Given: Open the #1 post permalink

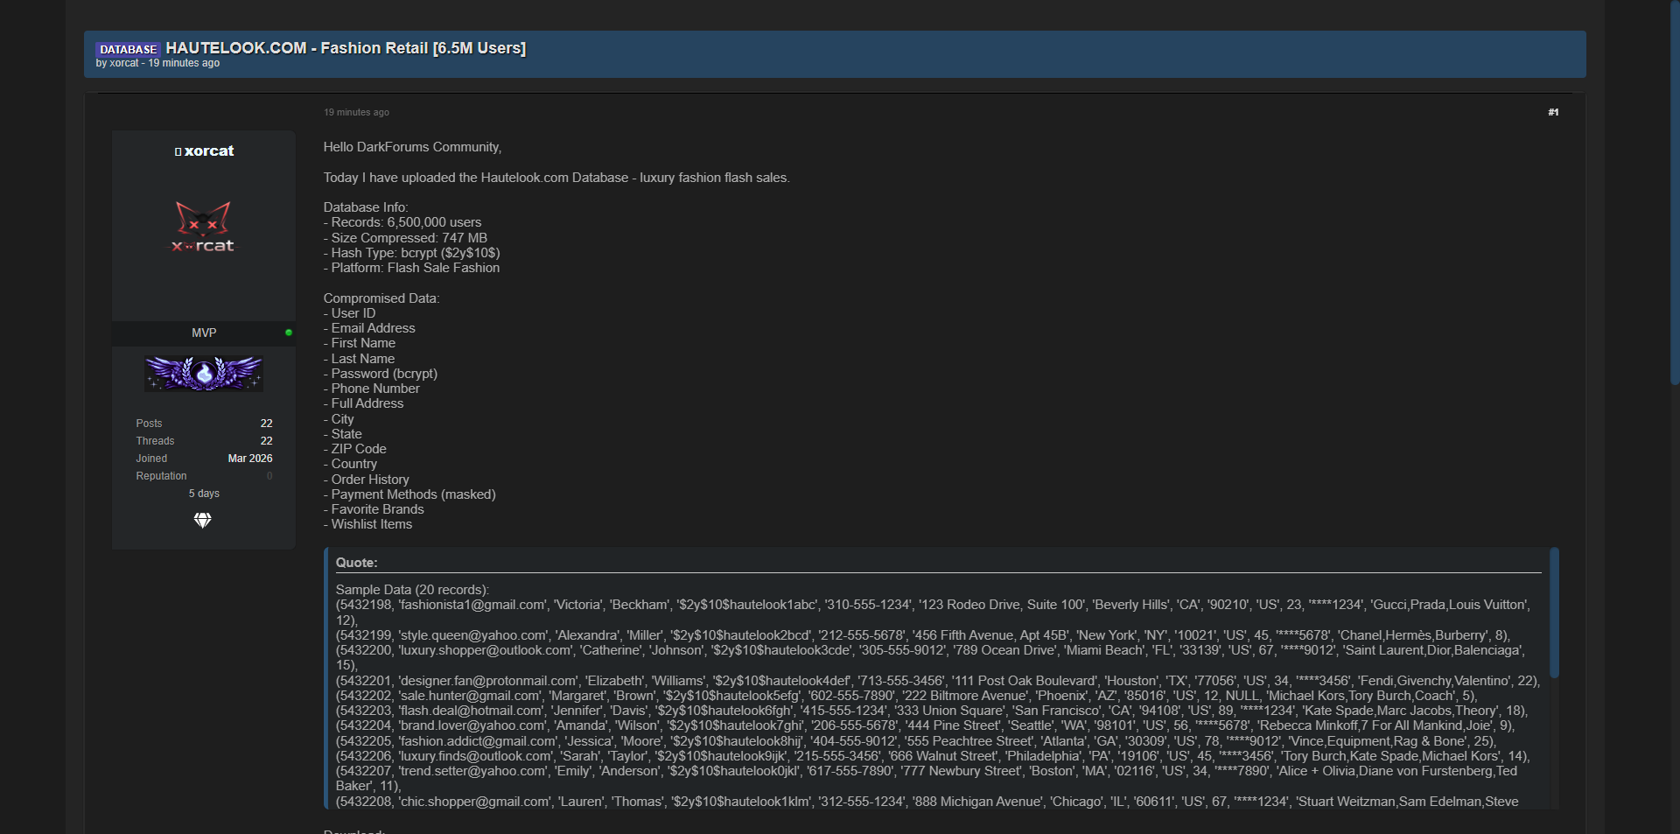Looking at the screenshot, I should [x=1552, y=112].
